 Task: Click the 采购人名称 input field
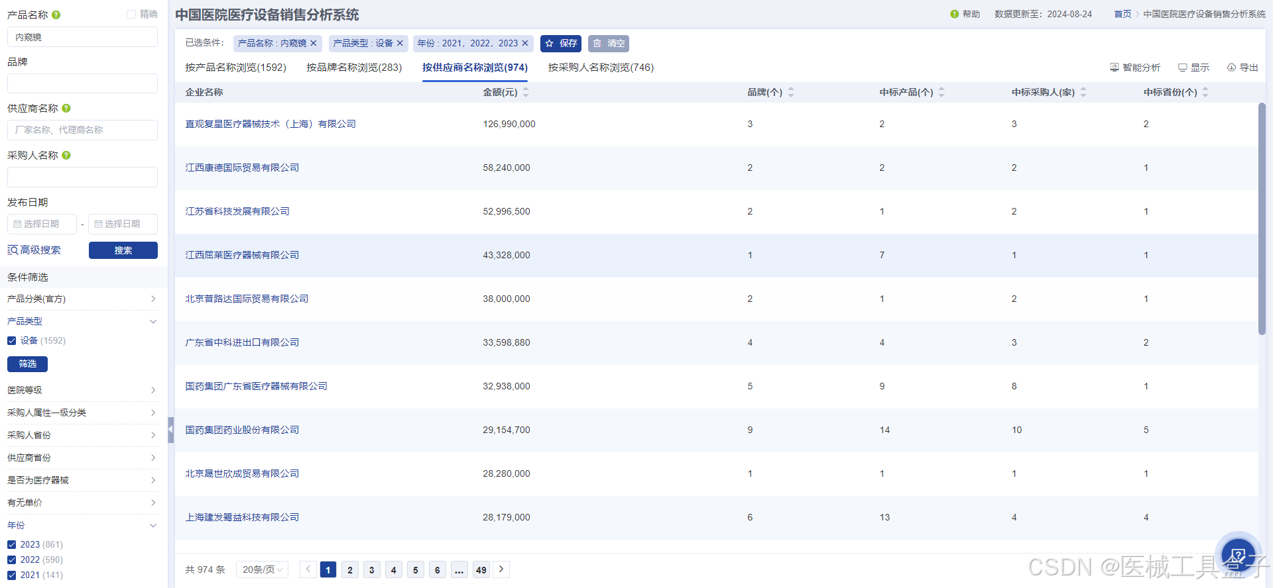[x=82, y=177]
